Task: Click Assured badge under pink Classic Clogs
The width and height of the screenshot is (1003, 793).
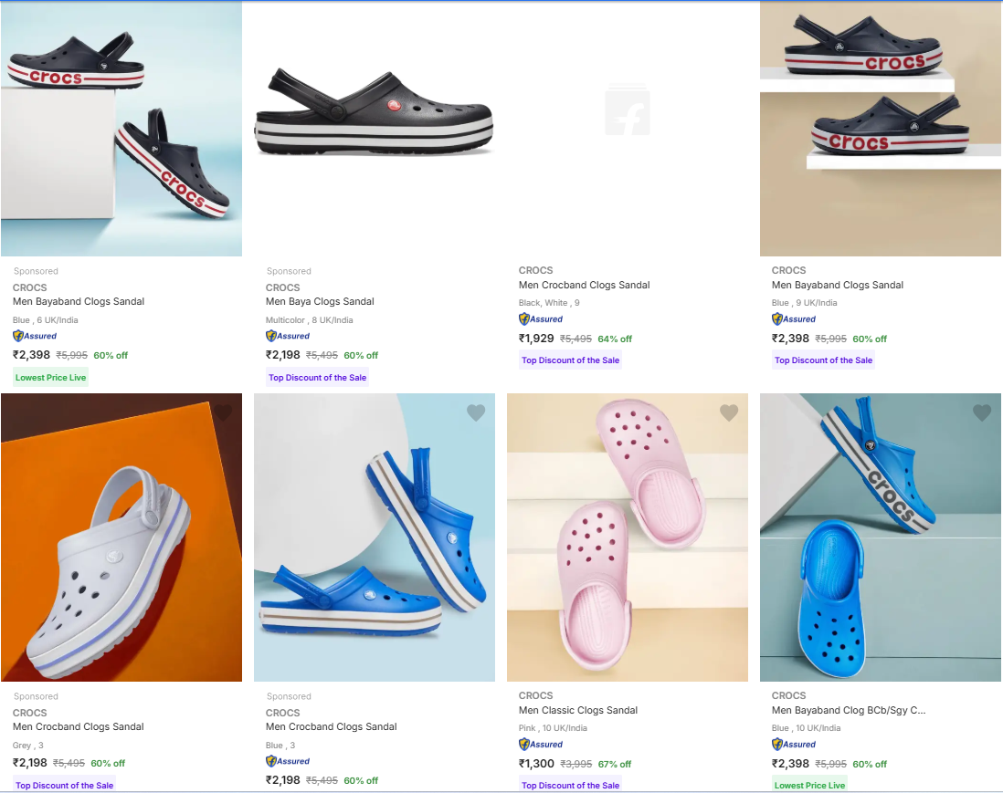Action: [x=541, y=745]
